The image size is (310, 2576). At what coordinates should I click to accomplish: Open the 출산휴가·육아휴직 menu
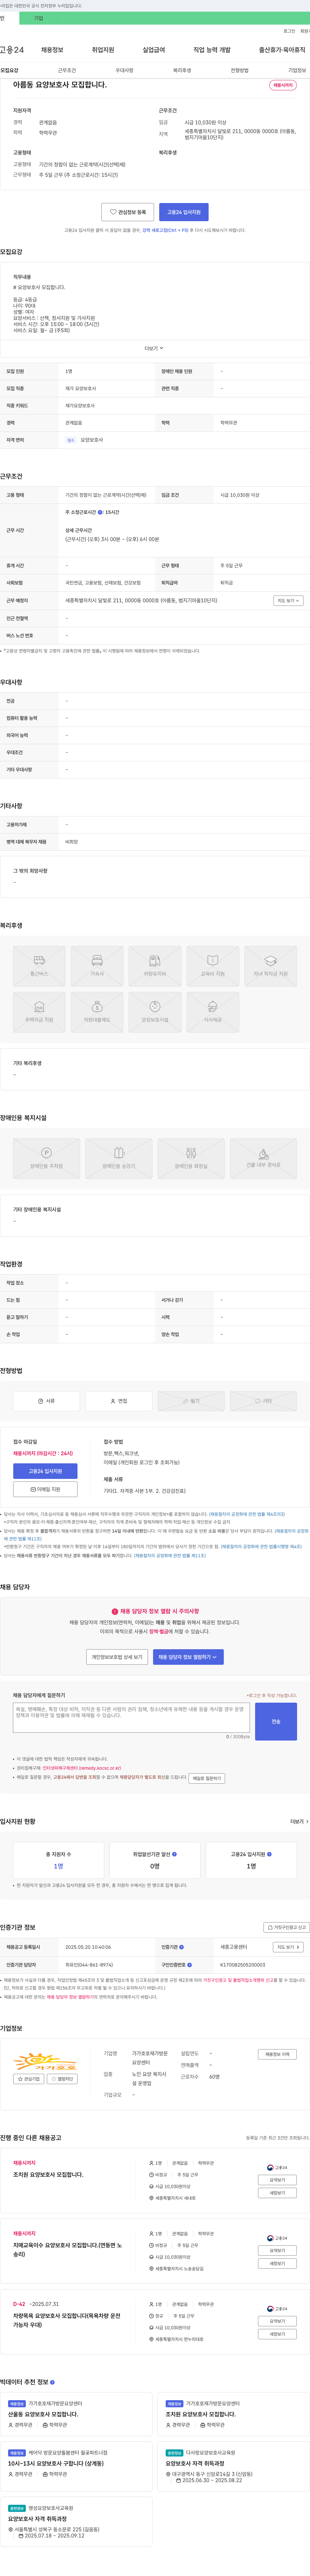[x=282, y=50]
